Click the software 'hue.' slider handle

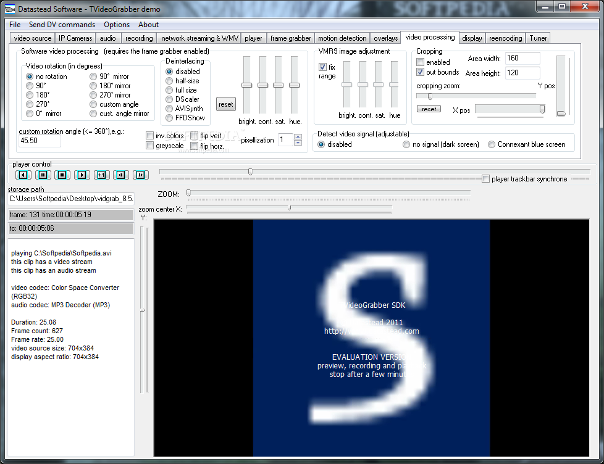(295, 85)
